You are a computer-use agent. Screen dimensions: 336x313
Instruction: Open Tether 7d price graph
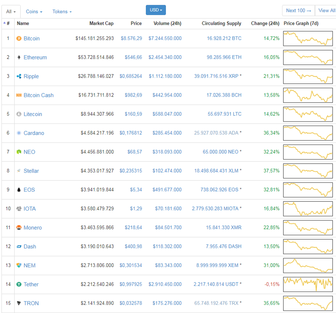308,284
